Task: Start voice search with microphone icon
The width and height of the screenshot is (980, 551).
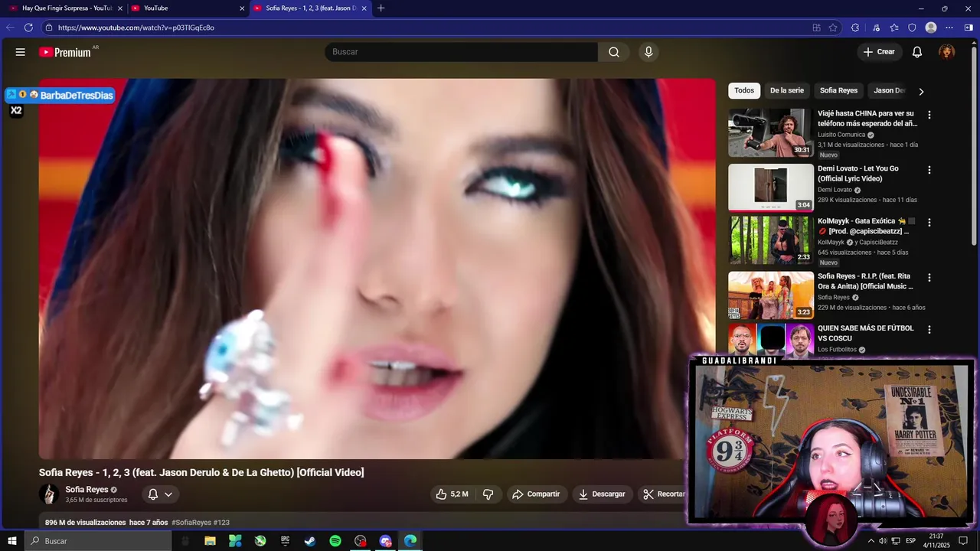Action: click(648, 52)
